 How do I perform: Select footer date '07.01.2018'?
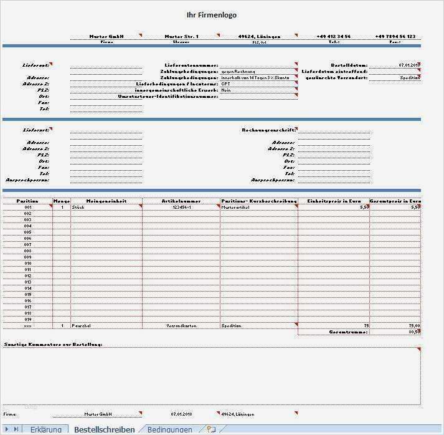tap(181, 414)
